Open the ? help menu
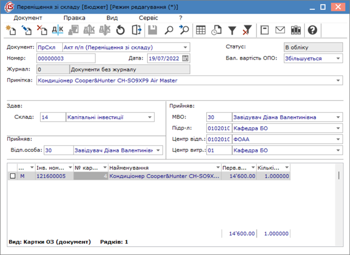Image resolution: width=350 pixels, height=255 pixels. 181,18
